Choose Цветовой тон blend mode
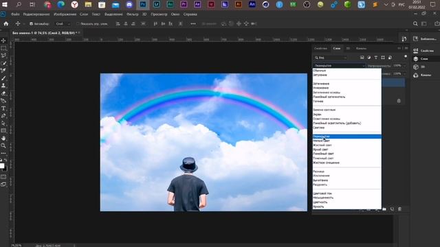The height and width of the screenshot is (247, 440). pos(347,193)
